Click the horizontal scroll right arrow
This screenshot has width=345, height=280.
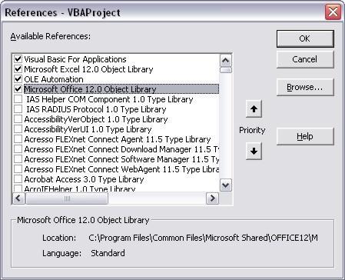coord(212,198)
